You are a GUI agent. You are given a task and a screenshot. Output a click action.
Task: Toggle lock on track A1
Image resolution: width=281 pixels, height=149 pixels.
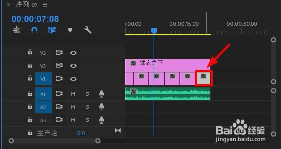click(30, 93)
